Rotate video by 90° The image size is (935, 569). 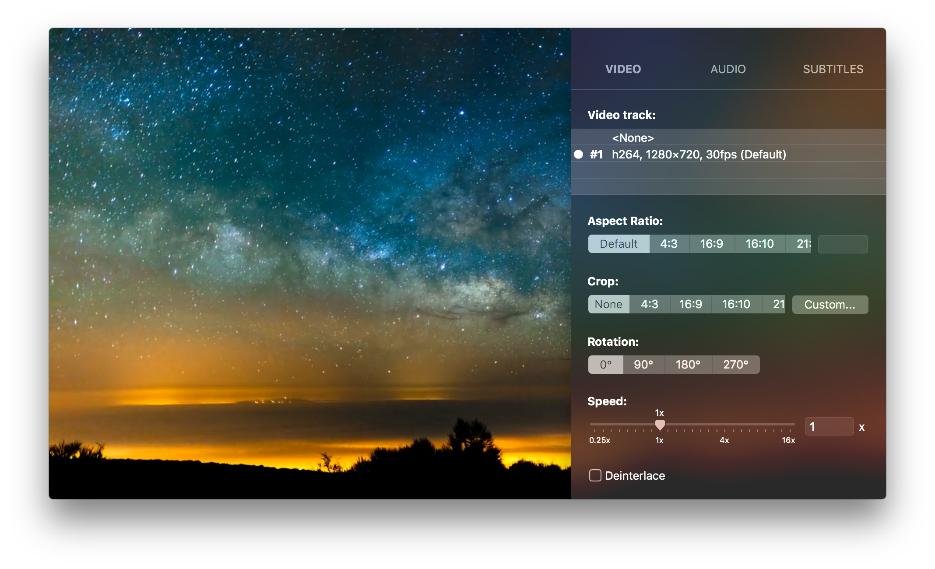pyautogui.click(x=643, y=365)
